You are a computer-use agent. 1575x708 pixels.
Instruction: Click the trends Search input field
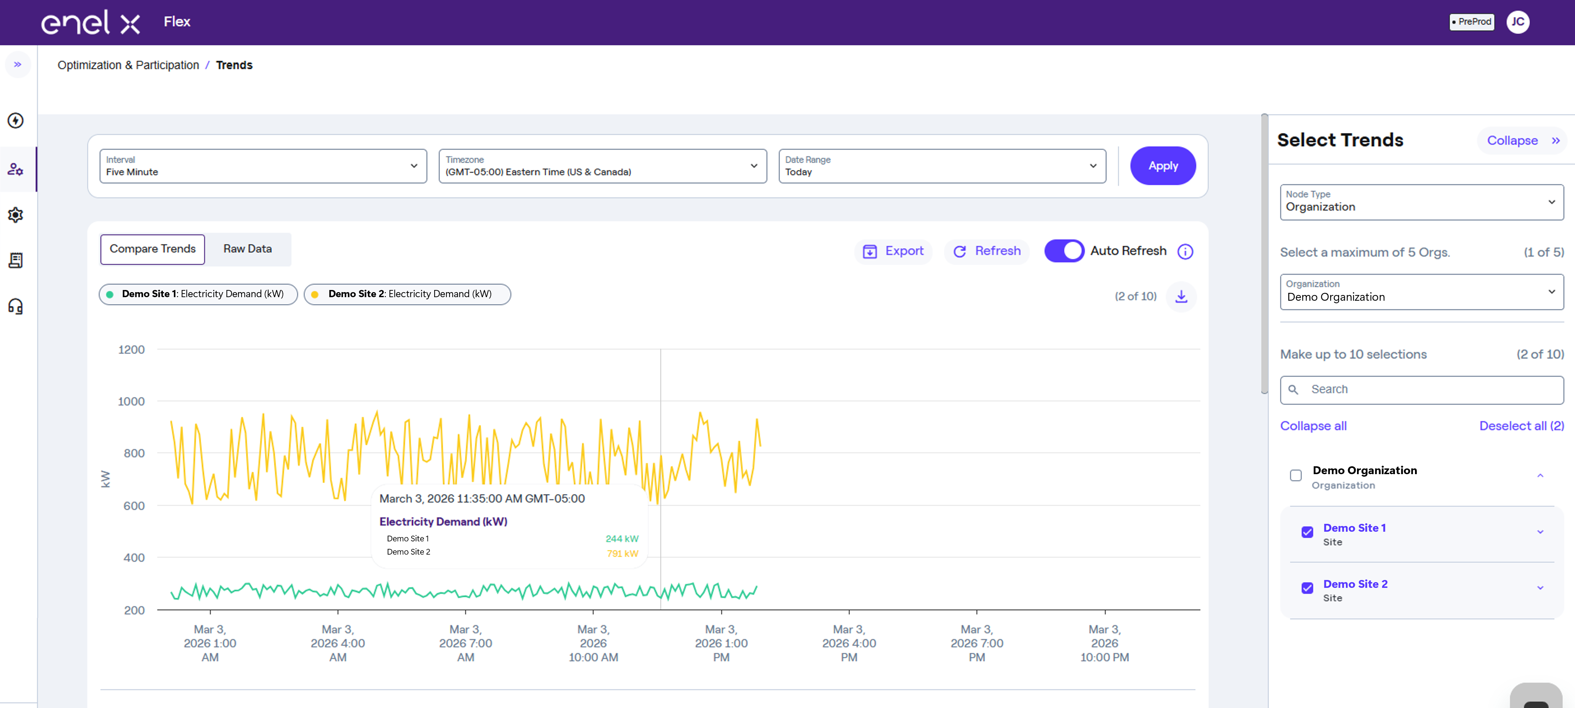pyautogui.click(x=1421, y=390)
